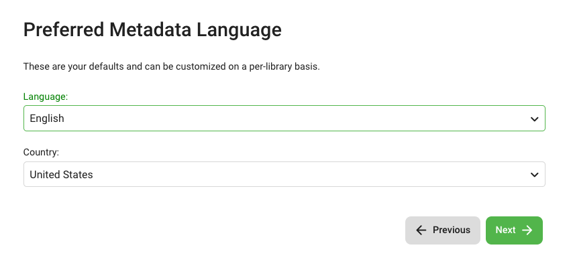Click the right arrow icon on Next
Screen dimensions: 571x276
point(527,230)
